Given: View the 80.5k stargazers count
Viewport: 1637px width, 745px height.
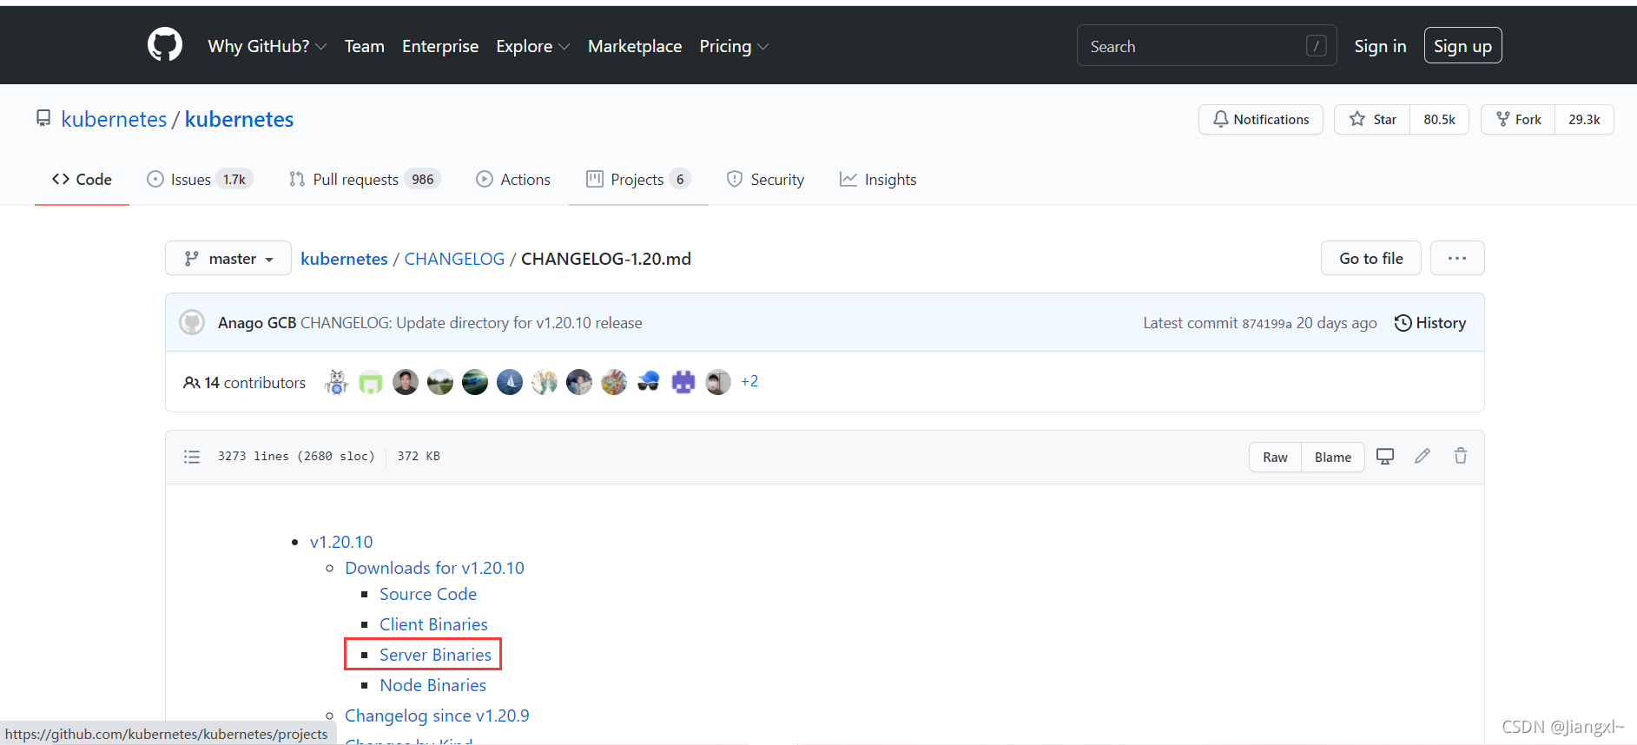Looking at the screenshot, I should click(1439, 120).
